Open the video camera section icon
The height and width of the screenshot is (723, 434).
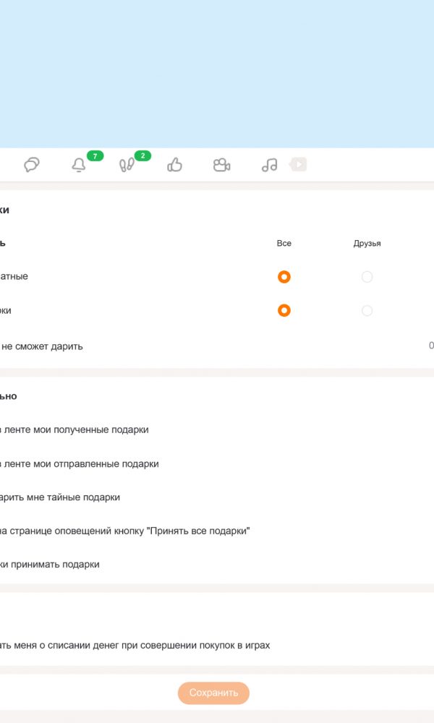(x=221, y=166)
